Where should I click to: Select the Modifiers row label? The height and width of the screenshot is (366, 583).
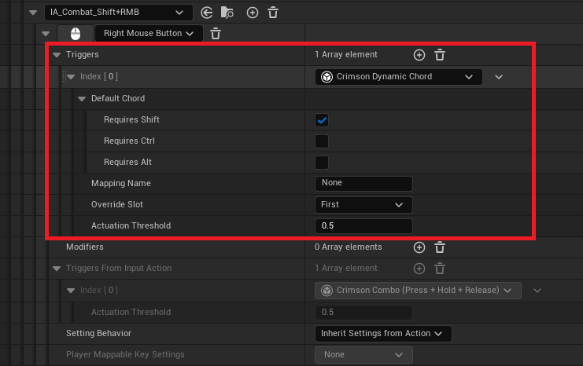[85, 247]
